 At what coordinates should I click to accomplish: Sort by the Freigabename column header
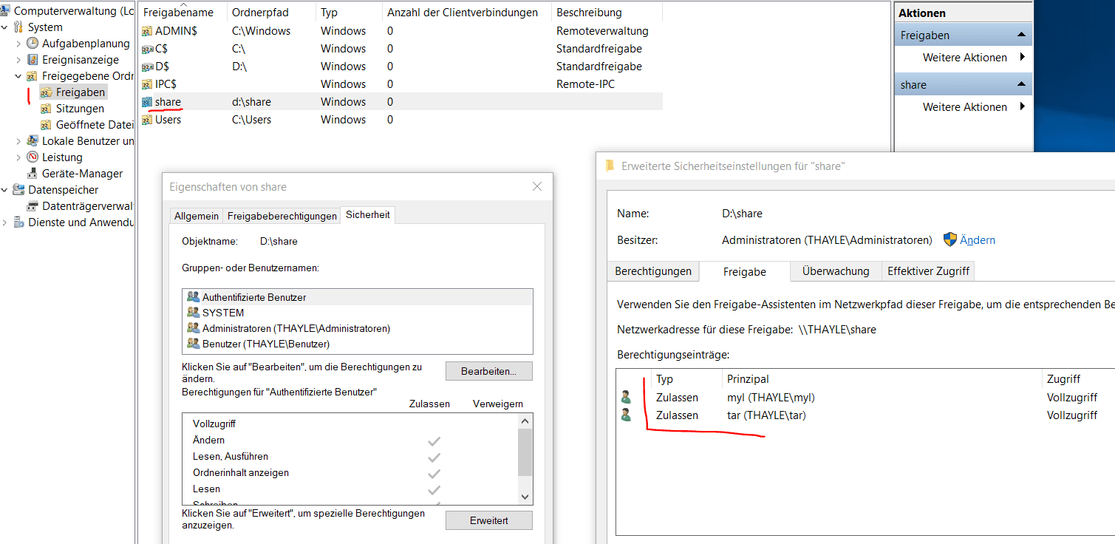(x=183, y=13)
